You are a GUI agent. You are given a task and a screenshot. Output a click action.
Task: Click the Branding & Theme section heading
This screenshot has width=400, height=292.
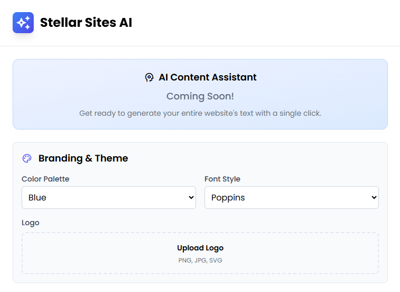tap(83, 158)
